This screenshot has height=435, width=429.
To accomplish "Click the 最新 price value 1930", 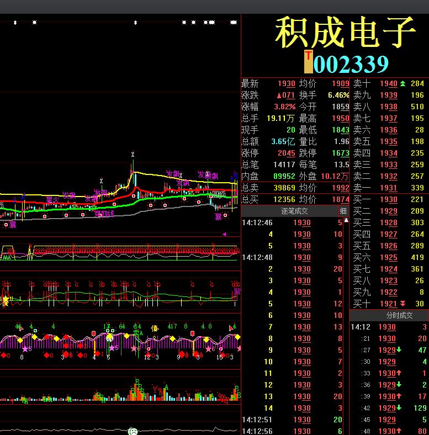I will 287,83.
